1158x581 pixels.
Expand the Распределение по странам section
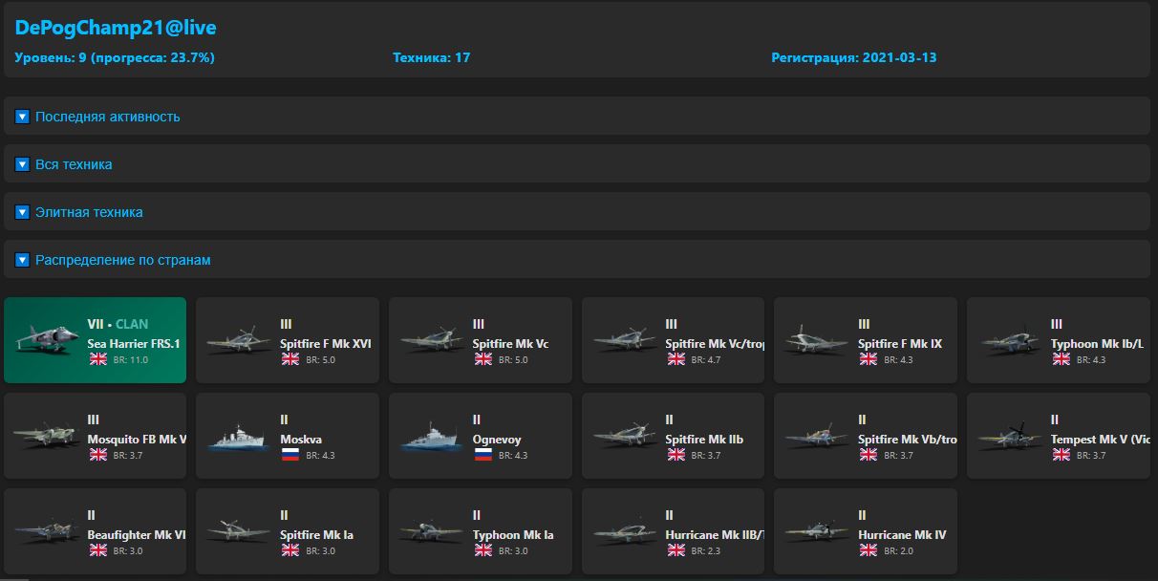[x=122, y=260]
